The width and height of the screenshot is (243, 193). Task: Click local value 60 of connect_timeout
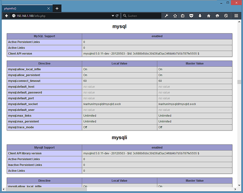(85, 81)
